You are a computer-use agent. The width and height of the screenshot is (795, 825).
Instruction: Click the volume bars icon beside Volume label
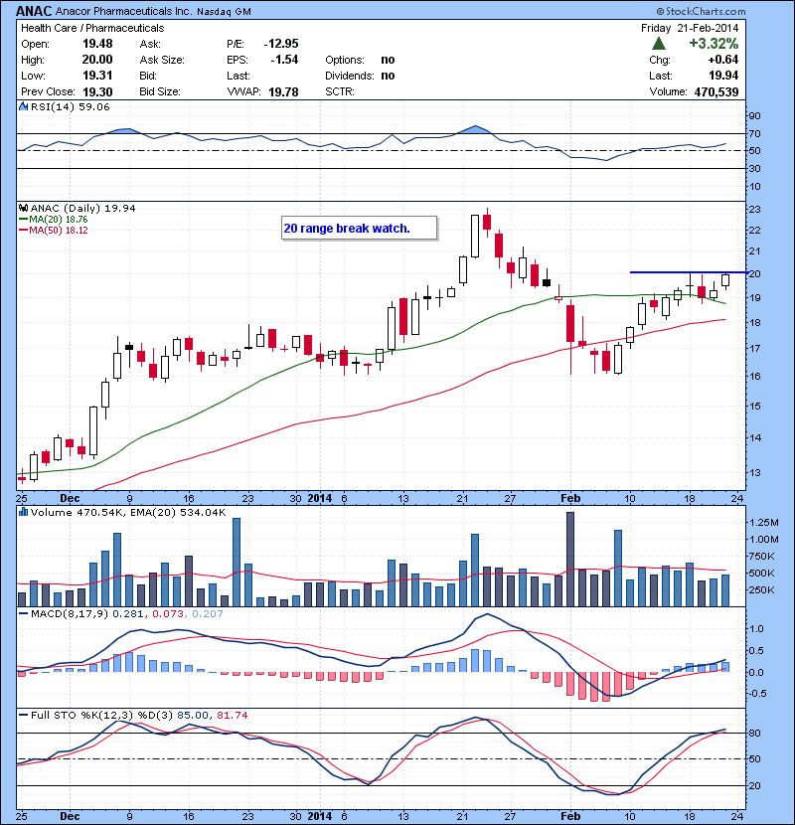23,512
